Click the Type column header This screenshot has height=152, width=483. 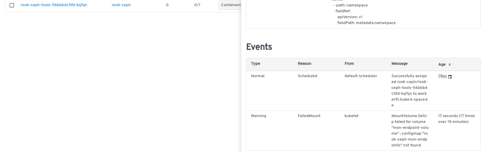coord(255,64)
